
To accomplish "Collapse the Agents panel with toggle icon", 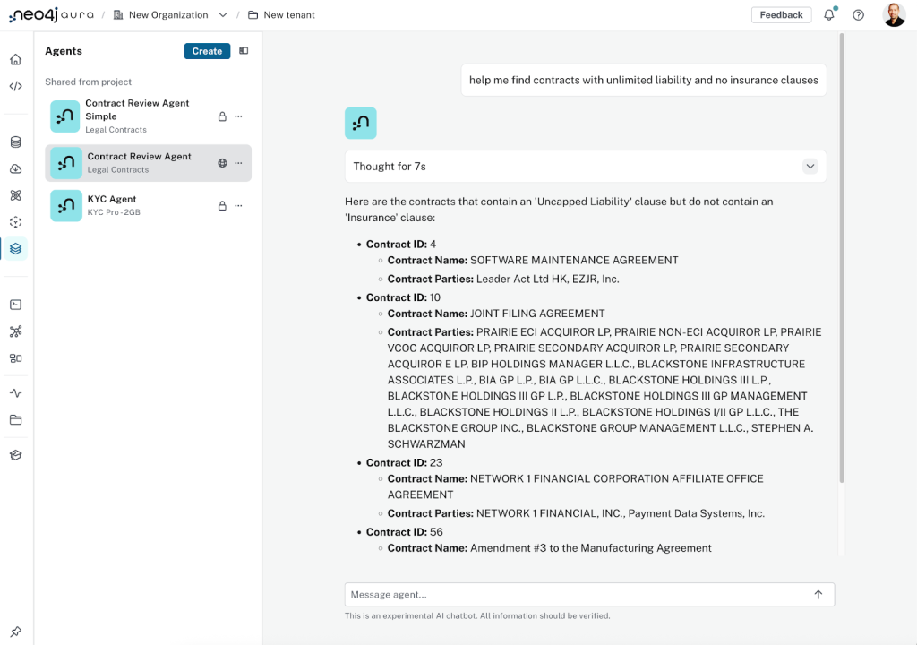I will click(244, 51).
